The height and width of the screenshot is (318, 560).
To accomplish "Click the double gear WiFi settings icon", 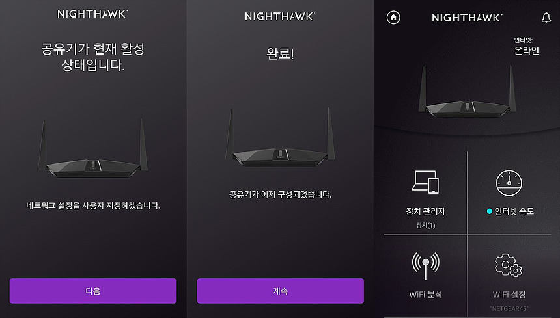I will tap(509, 265).
